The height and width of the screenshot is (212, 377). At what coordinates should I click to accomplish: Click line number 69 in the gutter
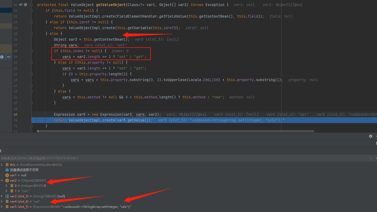16,114
